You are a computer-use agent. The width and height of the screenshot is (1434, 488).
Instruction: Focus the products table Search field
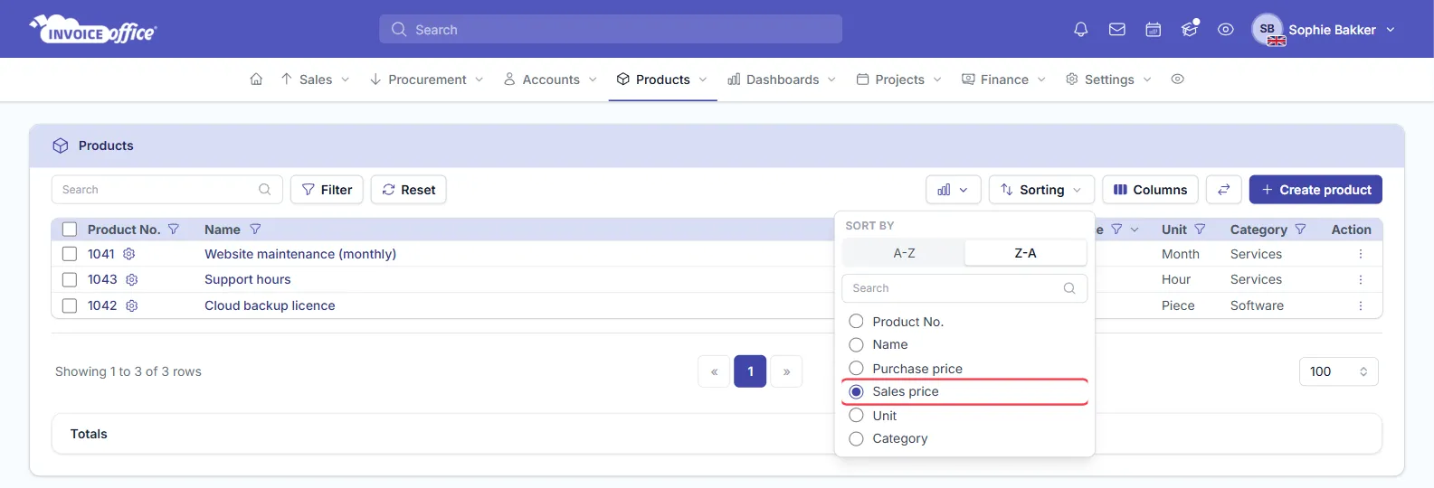coord(167,190)
